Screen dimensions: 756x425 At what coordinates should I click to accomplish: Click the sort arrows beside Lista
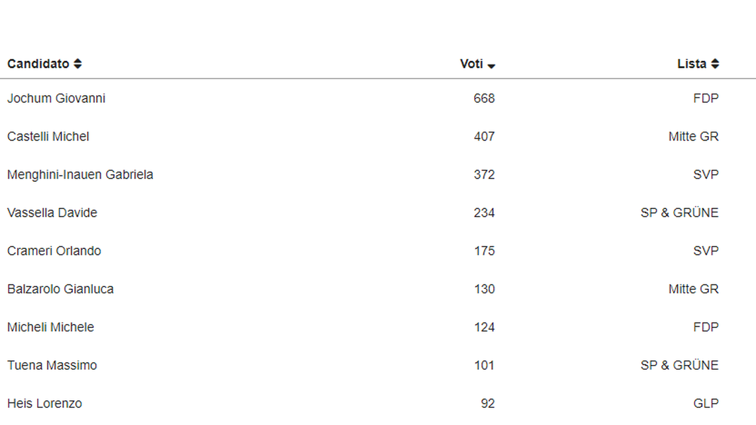(x=715, y=64)
